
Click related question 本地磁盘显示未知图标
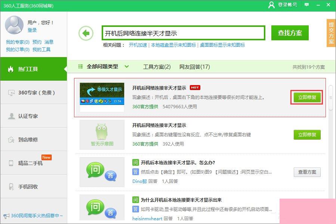[x=173, y=45]
